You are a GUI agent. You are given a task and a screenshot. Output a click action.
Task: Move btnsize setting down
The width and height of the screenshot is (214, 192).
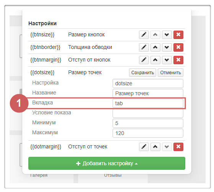click(x=167, y=35)
